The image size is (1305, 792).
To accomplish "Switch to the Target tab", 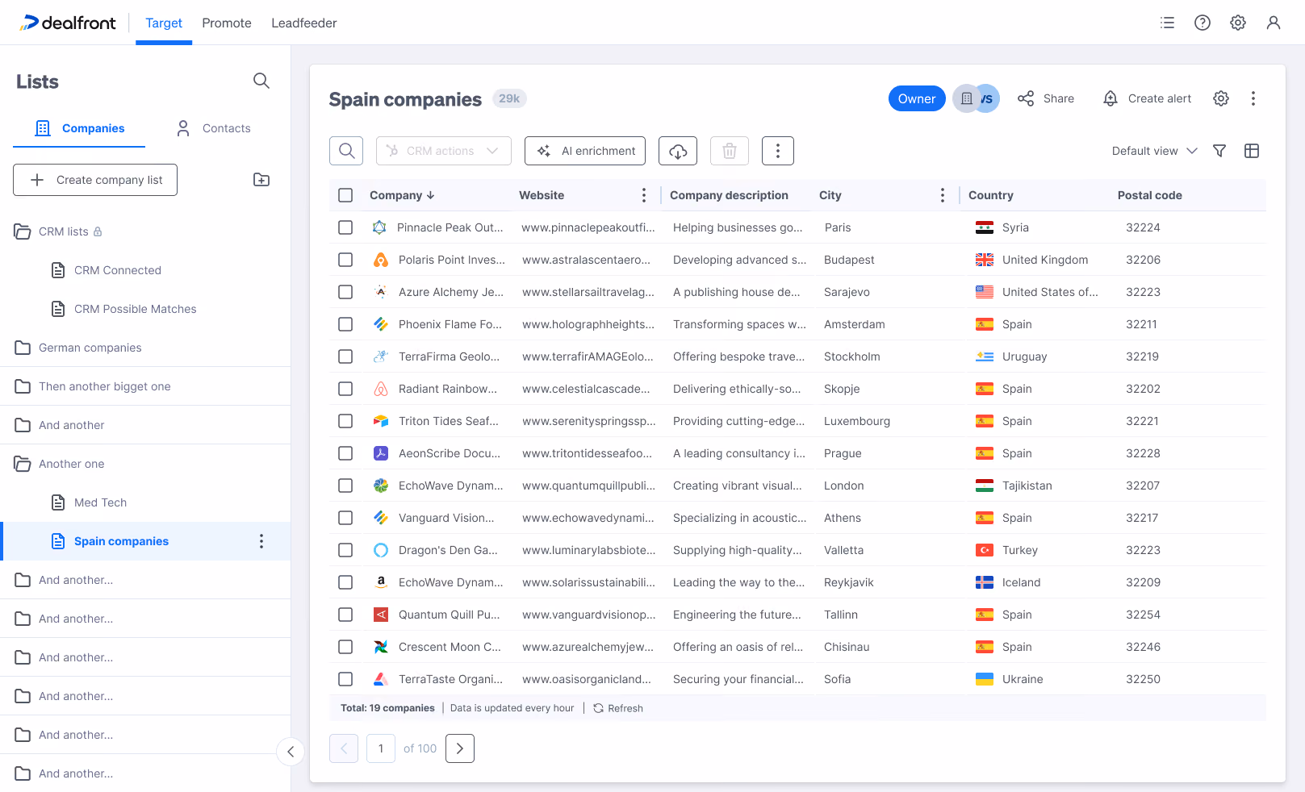I will (164, 23).
